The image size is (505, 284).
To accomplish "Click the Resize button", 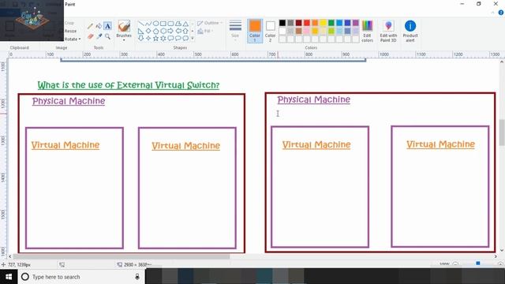I will tap(70, 31).
